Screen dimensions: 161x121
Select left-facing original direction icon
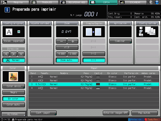(x=6, y=54)
